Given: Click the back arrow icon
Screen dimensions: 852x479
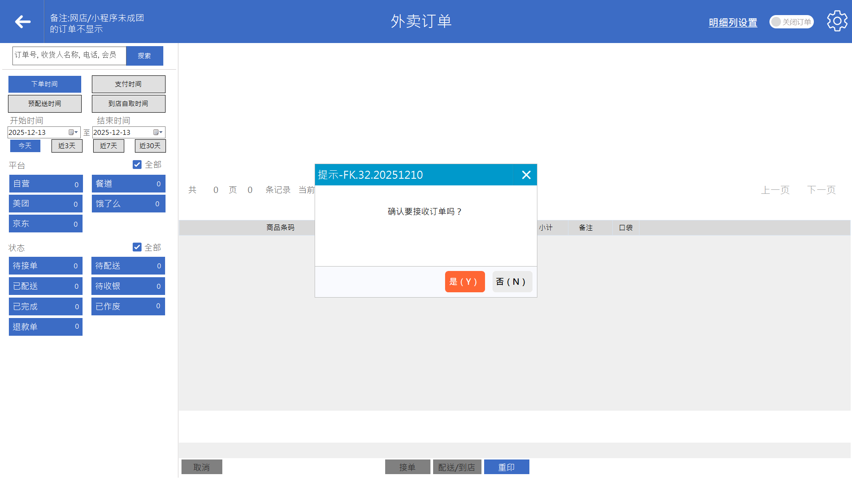Looking at the screenshot, I should point(22,21).
